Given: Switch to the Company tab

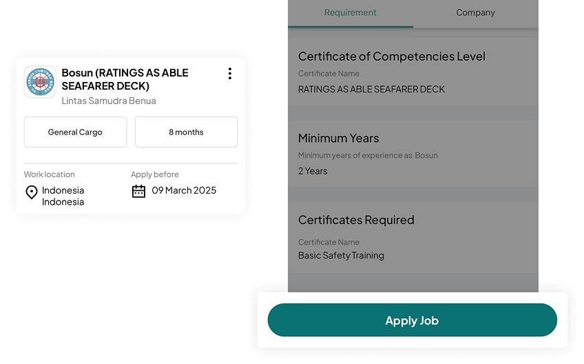Looking at the screenshot, I should 475,13.
